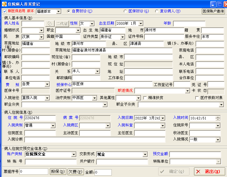227x177 pixels.
Task: Open the 其他属性 dropdown
Action: [138, 98]
